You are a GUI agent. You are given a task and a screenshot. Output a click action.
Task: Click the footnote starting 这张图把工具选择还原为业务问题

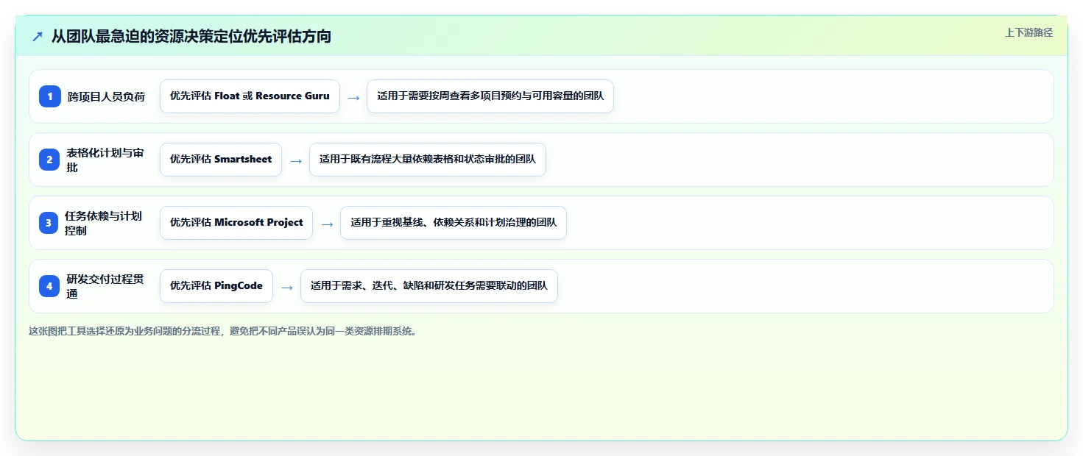coord(224,332)
